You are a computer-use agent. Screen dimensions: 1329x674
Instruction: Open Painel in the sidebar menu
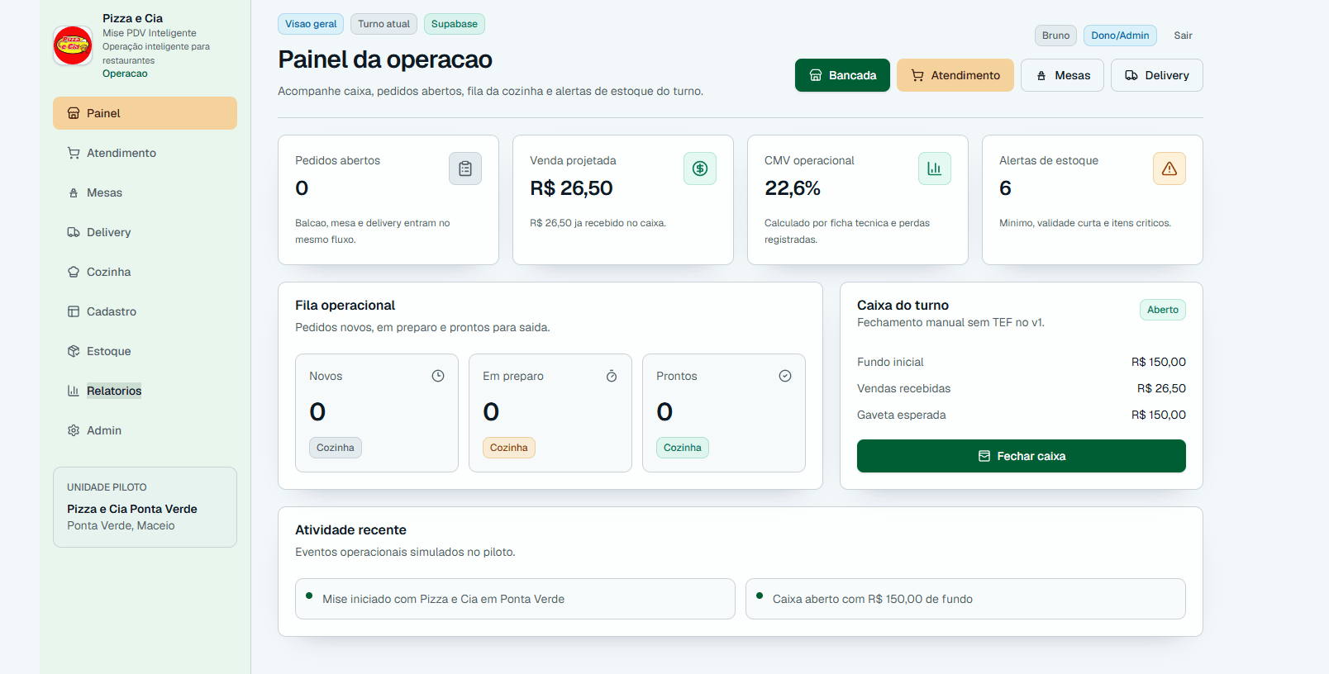coord(145,113)
